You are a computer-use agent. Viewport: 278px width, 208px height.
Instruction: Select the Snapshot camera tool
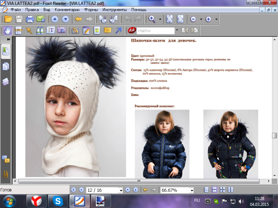[x=61, y=31]
